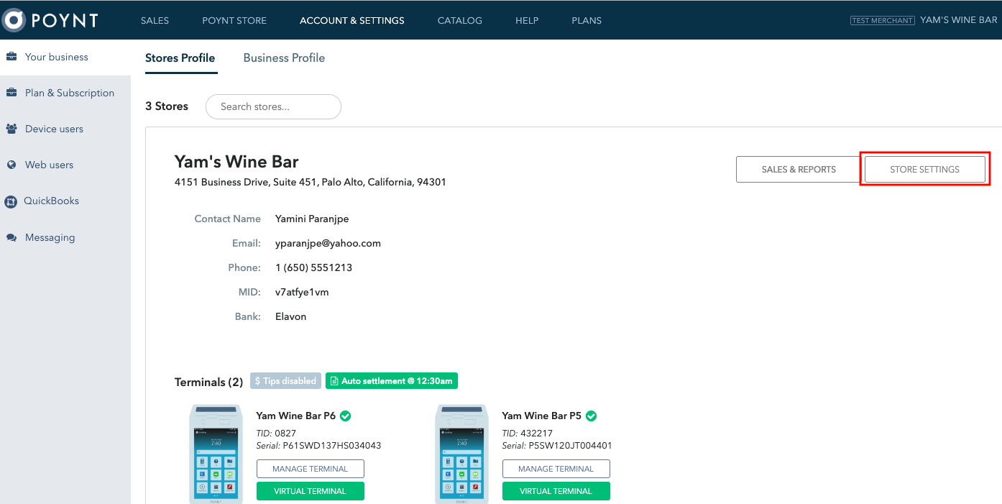Click Manage Terminal for Yam Wine Bar P5
The height and width of the screenshot is (504, 1002).
556,469
